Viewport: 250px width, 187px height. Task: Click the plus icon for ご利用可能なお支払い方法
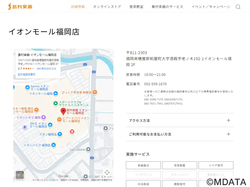point(228,134)
